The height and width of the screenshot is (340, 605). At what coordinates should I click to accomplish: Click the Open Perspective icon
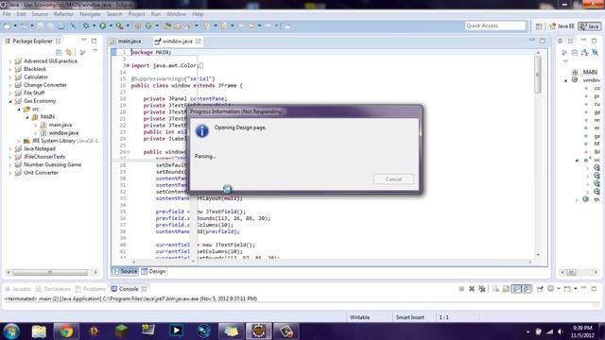point(539,26)
